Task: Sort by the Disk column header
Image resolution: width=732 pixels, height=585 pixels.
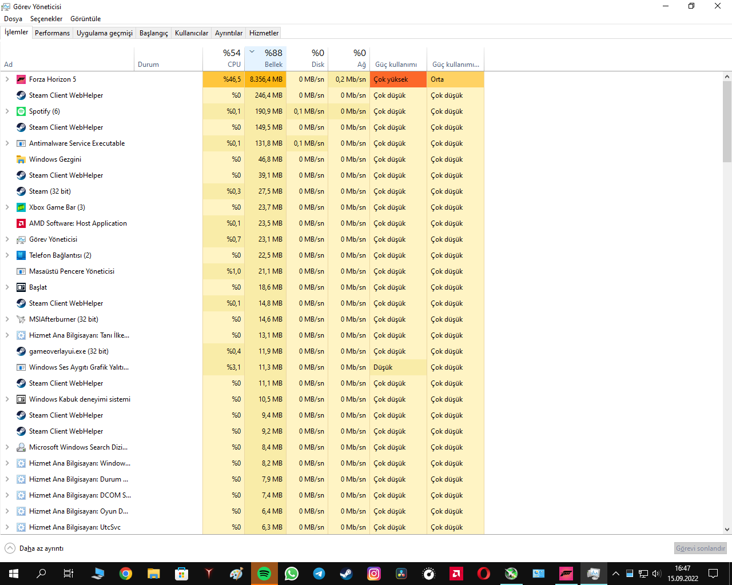Action: [307, 58]
